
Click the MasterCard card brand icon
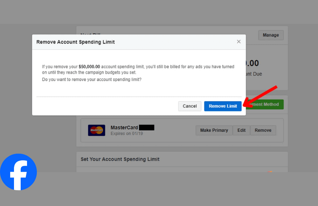click(96, 130)
